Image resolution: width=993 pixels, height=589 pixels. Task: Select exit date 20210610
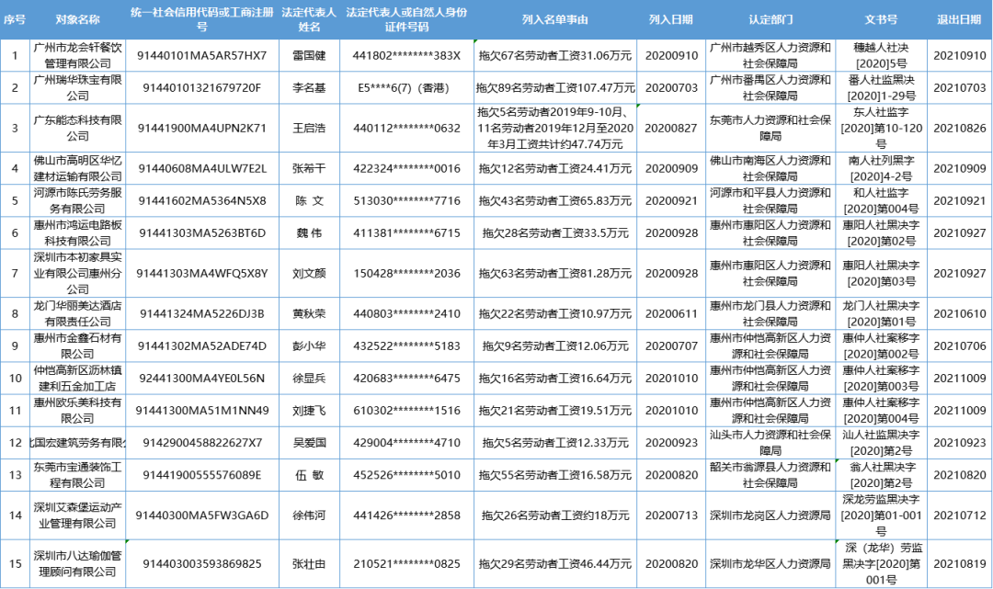[x=959, y=313]
